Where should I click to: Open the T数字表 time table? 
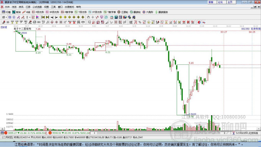click(x=110, y=12)
